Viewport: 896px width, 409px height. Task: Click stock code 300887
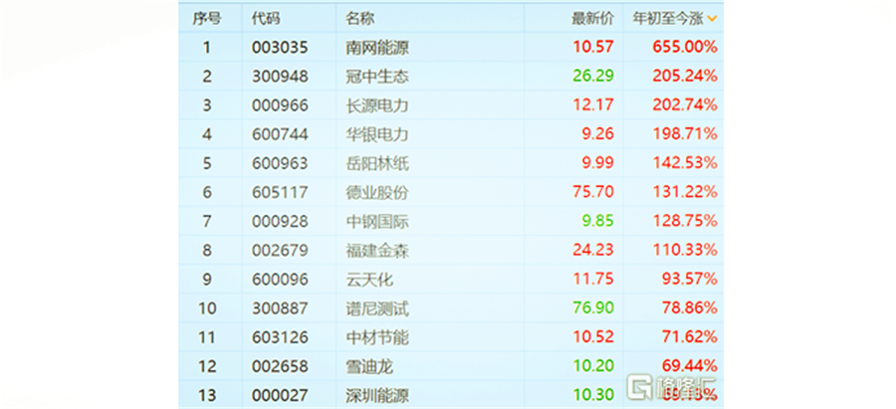point(280,309)
